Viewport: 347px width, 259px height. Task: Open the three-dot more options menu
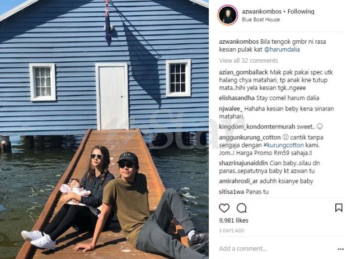341,249
